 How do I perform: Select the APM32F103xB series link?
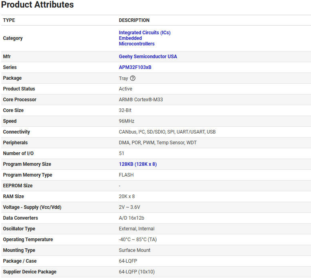135,67
